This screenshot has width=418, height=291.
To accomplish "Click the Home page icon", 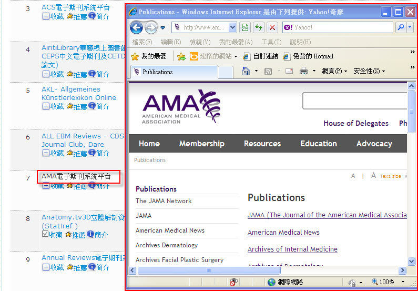I will coord(246,71).
